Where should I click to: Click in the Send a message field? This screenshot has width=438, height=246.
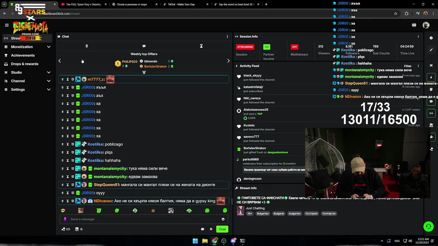(144, 219)
